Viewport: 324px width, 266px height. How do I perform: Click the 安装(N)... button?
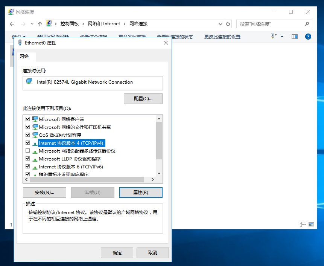click(x=45, y=193)
